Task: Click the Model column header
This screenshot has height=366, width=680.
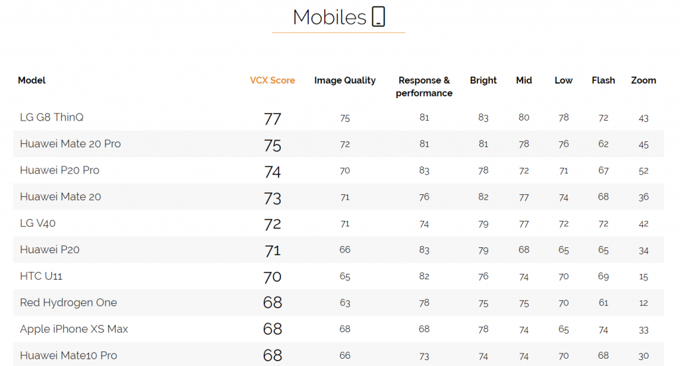Action: pyautogui.click(x=32, y=80)
